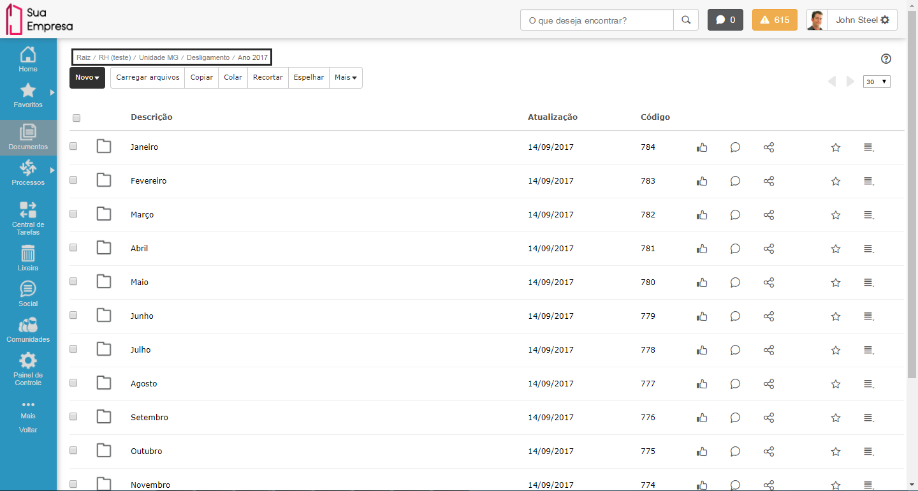Share the Abril folder using share icon
The image size is (918, 491).
pos(769,249)
